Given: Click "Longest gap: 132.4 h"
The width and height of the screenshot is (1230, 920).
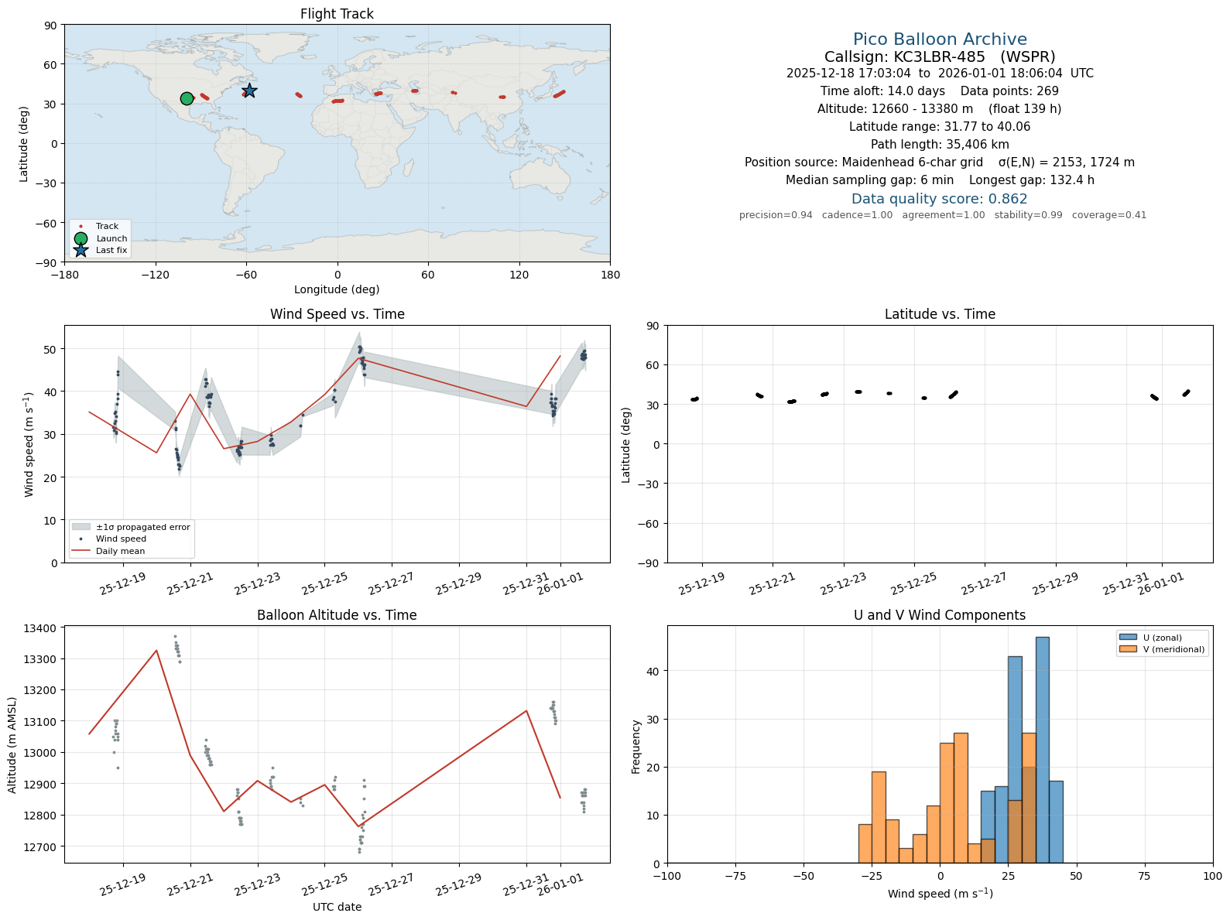Looking at the screenshot, I should tap(1032, 180).
